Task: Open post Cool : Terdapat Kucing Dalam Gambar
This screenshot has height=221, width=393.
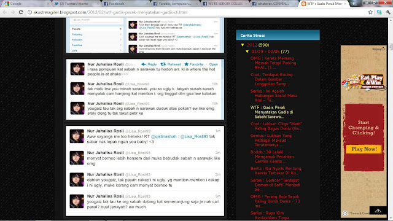Action: click(271, 79)
